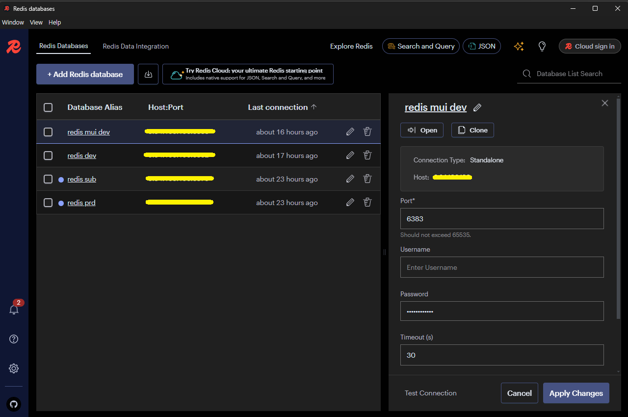
Task: Edit redis sub row pencil icon
Action: click(350, 179)
